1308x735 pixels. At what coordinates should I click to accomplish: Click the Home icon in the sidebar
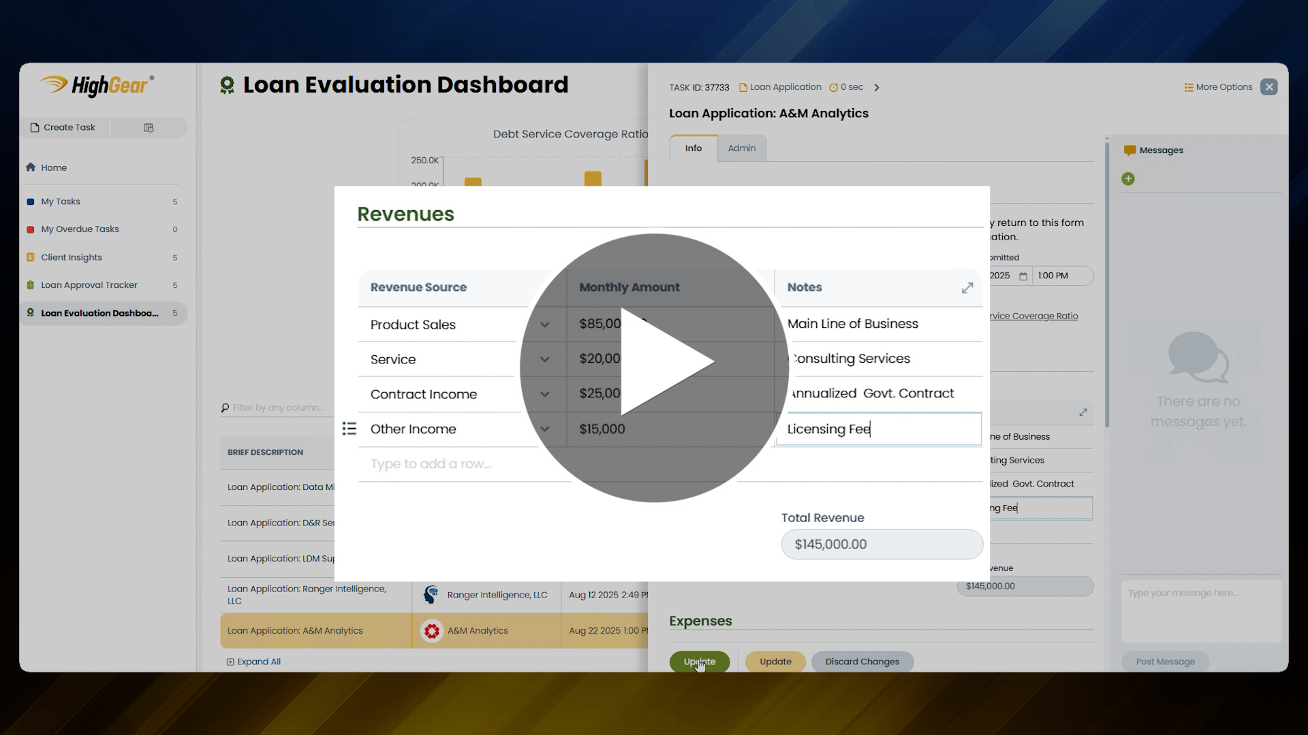31,167
